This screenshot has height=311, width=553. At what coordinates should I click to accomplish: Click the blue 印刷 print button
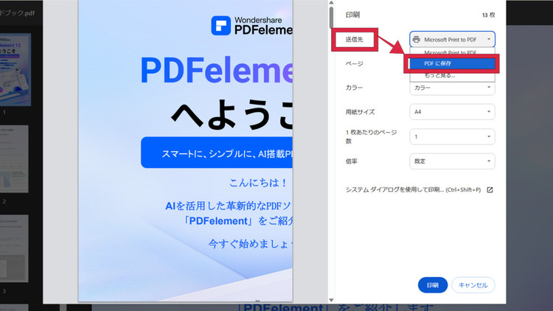coord(432,285)
